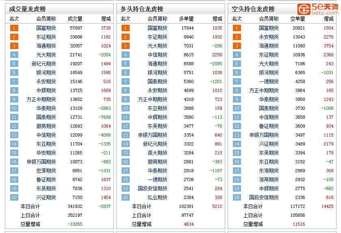Click 本日合计 change 14425 in short table
This screenshot has width=341, height=233.
click(327, 206)
